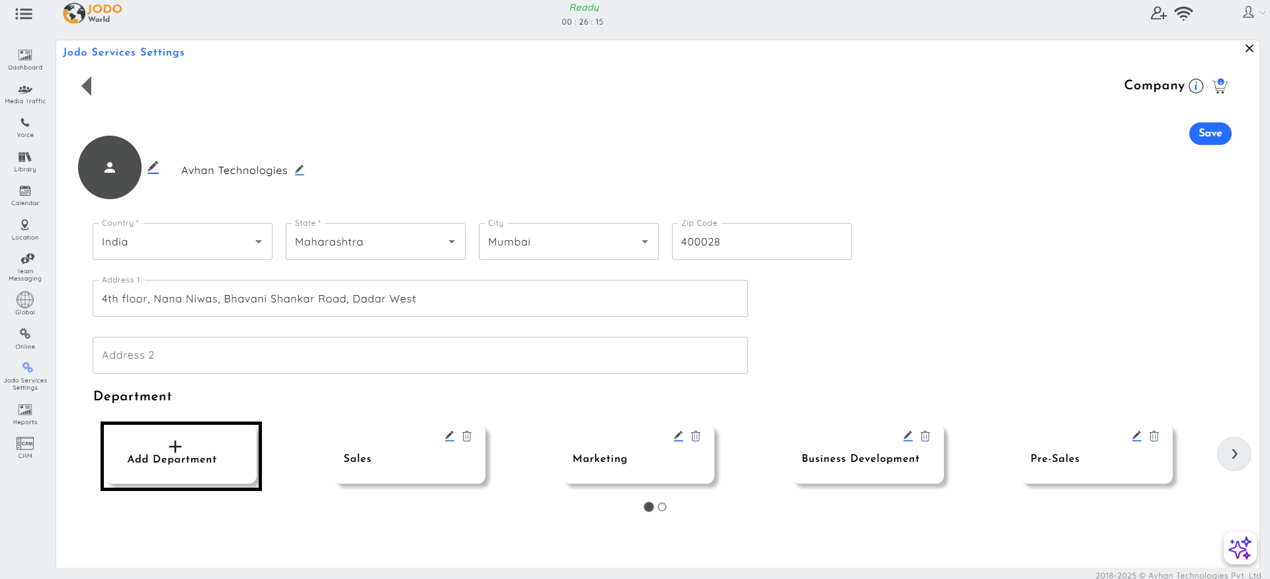
Task: Click the 00 : 26 : 15 timer
Action: click(x=582, y=22)
